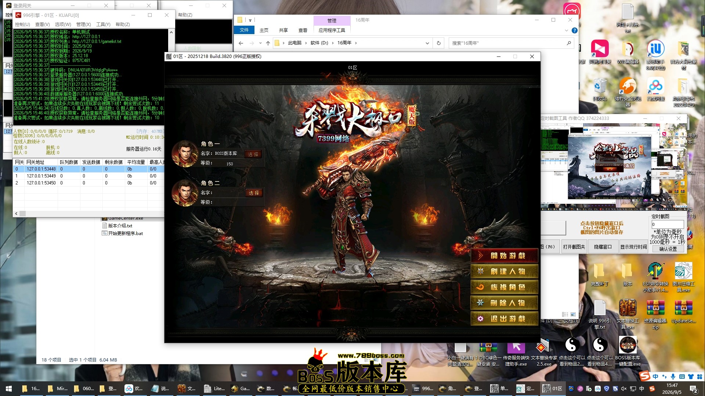Open 百度网盘 desktop icon

tap(655, 89)
